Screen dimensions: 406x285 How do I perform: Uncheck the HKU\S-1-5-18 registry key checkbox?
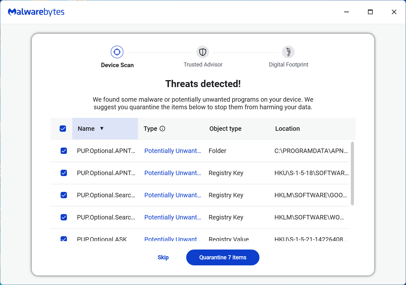[64, 173]
